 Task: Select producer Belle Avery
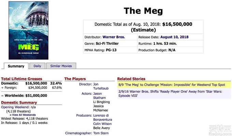pos(102,128)
